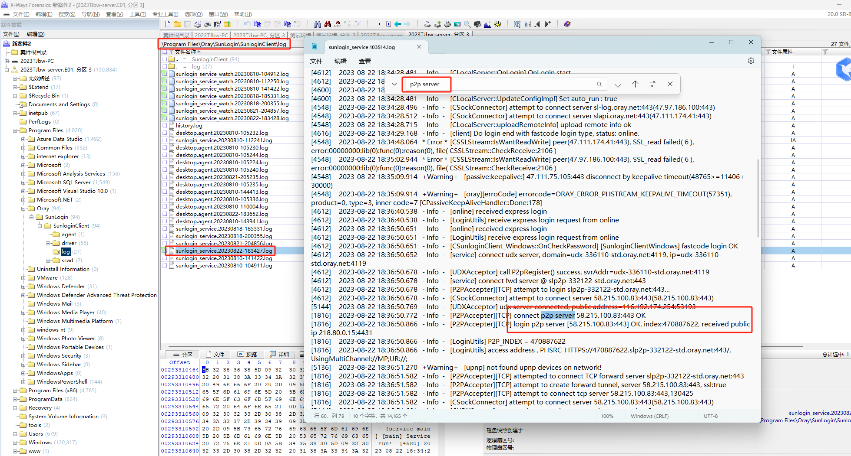Check the box for desktop.agent.20230822-183652.log
The image size is (851, 456).
click(165, 214)
